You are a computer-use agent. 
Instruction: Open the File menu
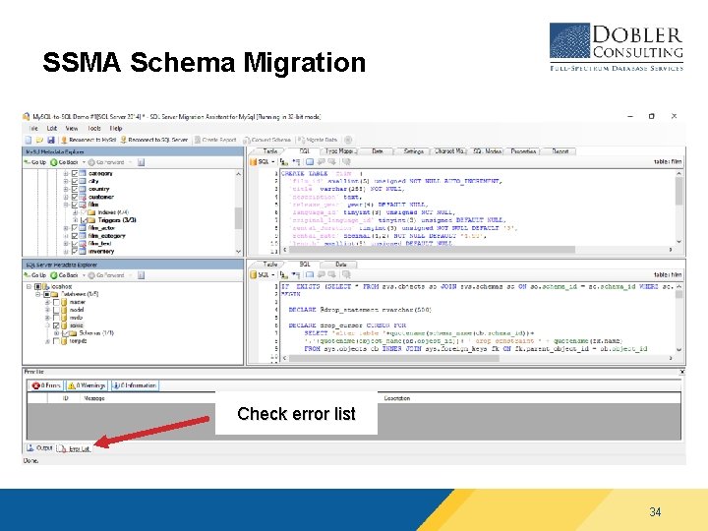[x=33, y=128]
